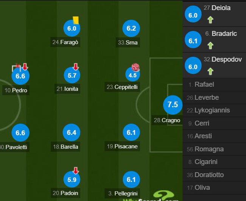
Task: Click the yellow card icon above Faragò
Action: pyautogui.click(x=76, y=20)
